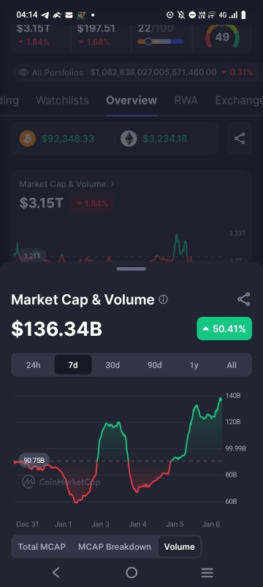Tap the Bitcoin coin icon
The width and height of the screenshot is (263, 587).
pyautogui.click(x=27, y=139)
